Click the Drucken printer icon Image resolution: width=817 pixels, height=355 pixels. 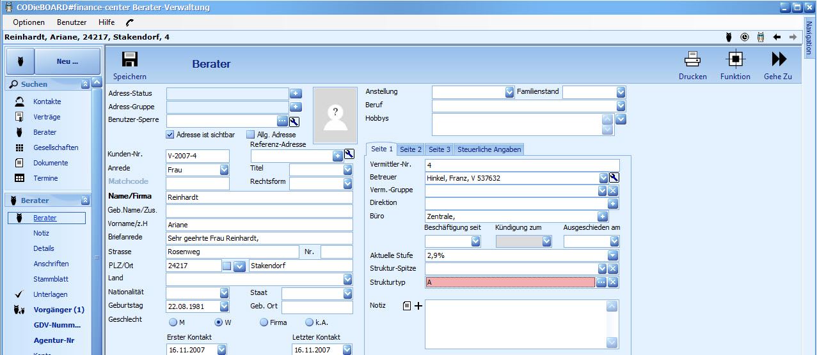pyautogui.click(x=692, y=59)
